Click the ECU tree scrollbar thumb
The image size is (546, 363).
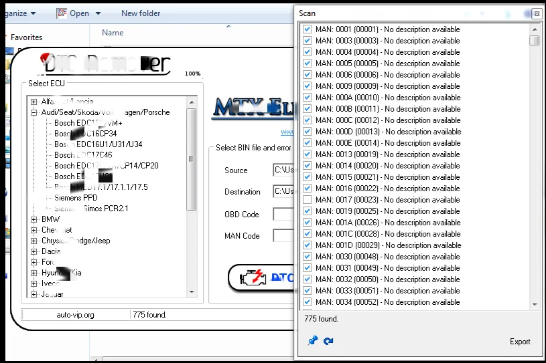pos(191,159)
